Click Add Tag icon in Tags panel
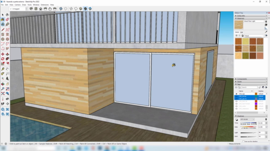The width and height of the screenshot is (270, 151). (236, 87)
